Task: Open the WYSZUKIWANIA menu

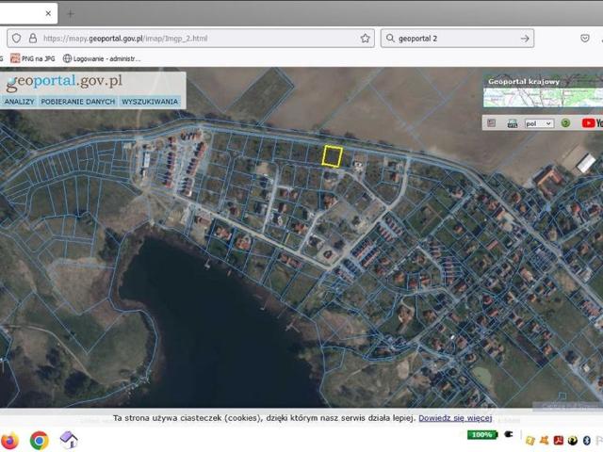Action: pos(150,101)
